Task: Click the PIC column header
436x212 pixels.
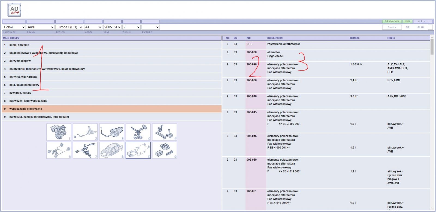Action: (x=249, y=38)
